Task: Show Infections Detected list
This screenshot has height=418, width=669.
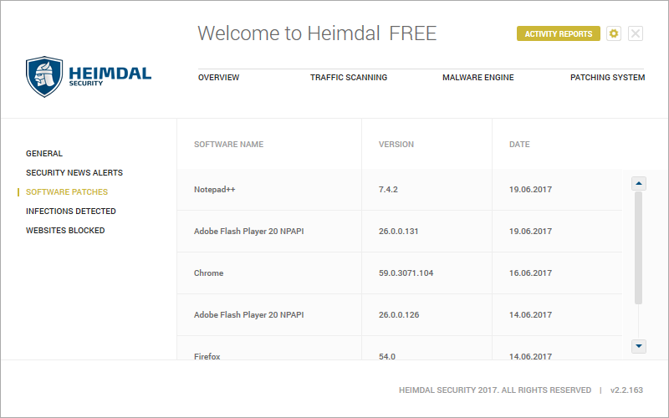Action: 71,212
